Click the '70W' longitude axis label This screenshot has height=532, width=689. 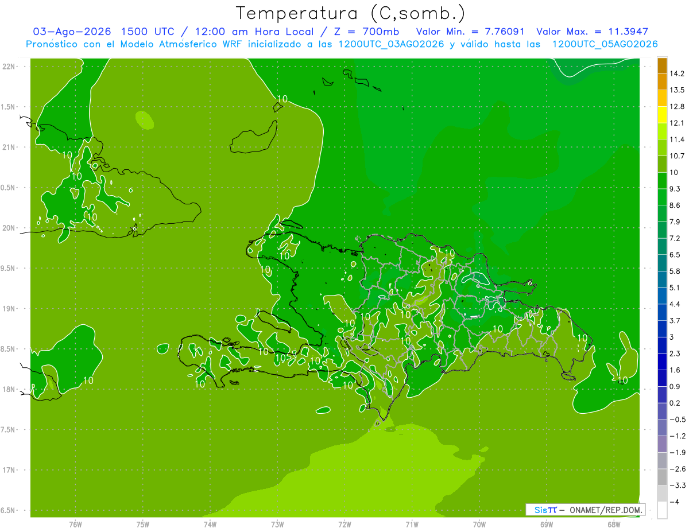[x=479, y=525]
